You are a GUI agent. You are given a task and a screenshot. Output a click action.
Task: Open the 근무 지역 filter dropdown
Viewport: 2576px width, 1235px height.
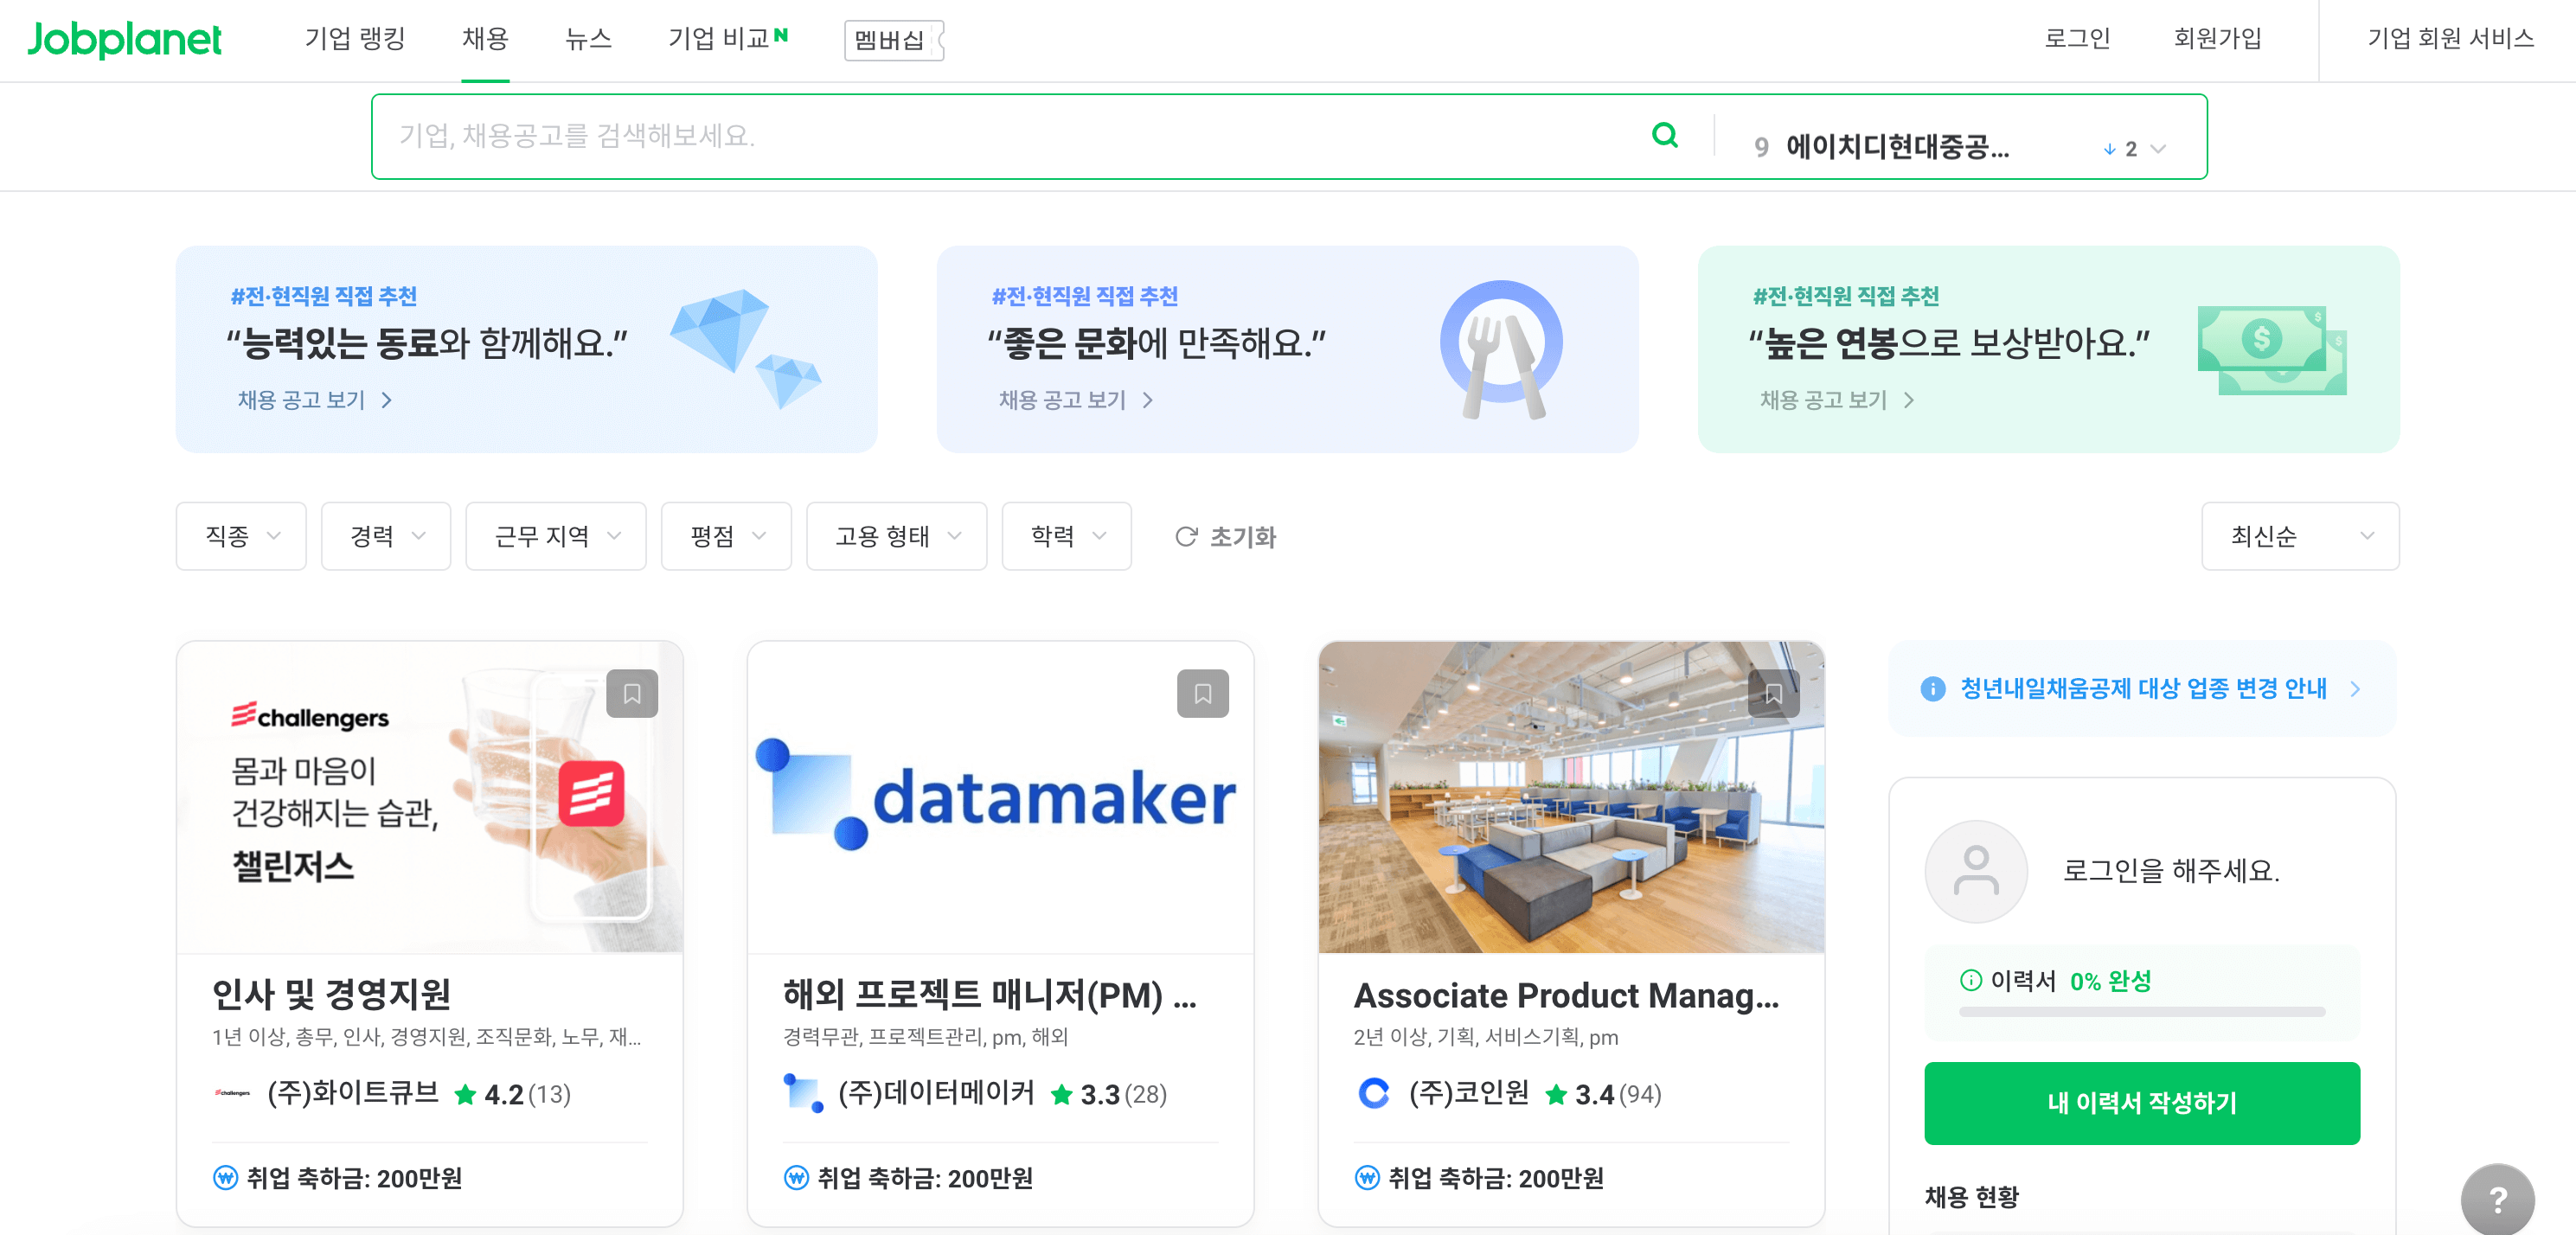556,536
